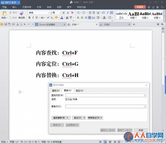The width and height of the screenshot is (166, 144).
Task: Expand the 高级搜索(M) options
Action: tap(61, 118)
